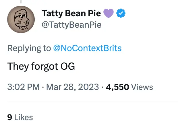Click the 3:02 PM timestamp
The image size is (178, 121).
pos(23,87)
